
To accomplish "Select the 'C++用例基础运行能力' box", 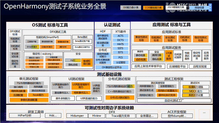I will pos(120,92).
